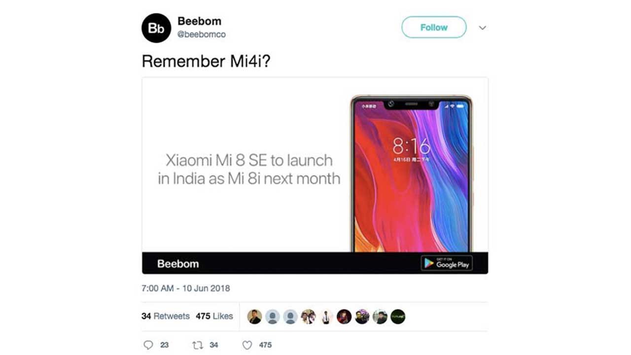Screen dimensions: 631x355
Task: View the list of 475 Likes
Action: coord(214,316)
